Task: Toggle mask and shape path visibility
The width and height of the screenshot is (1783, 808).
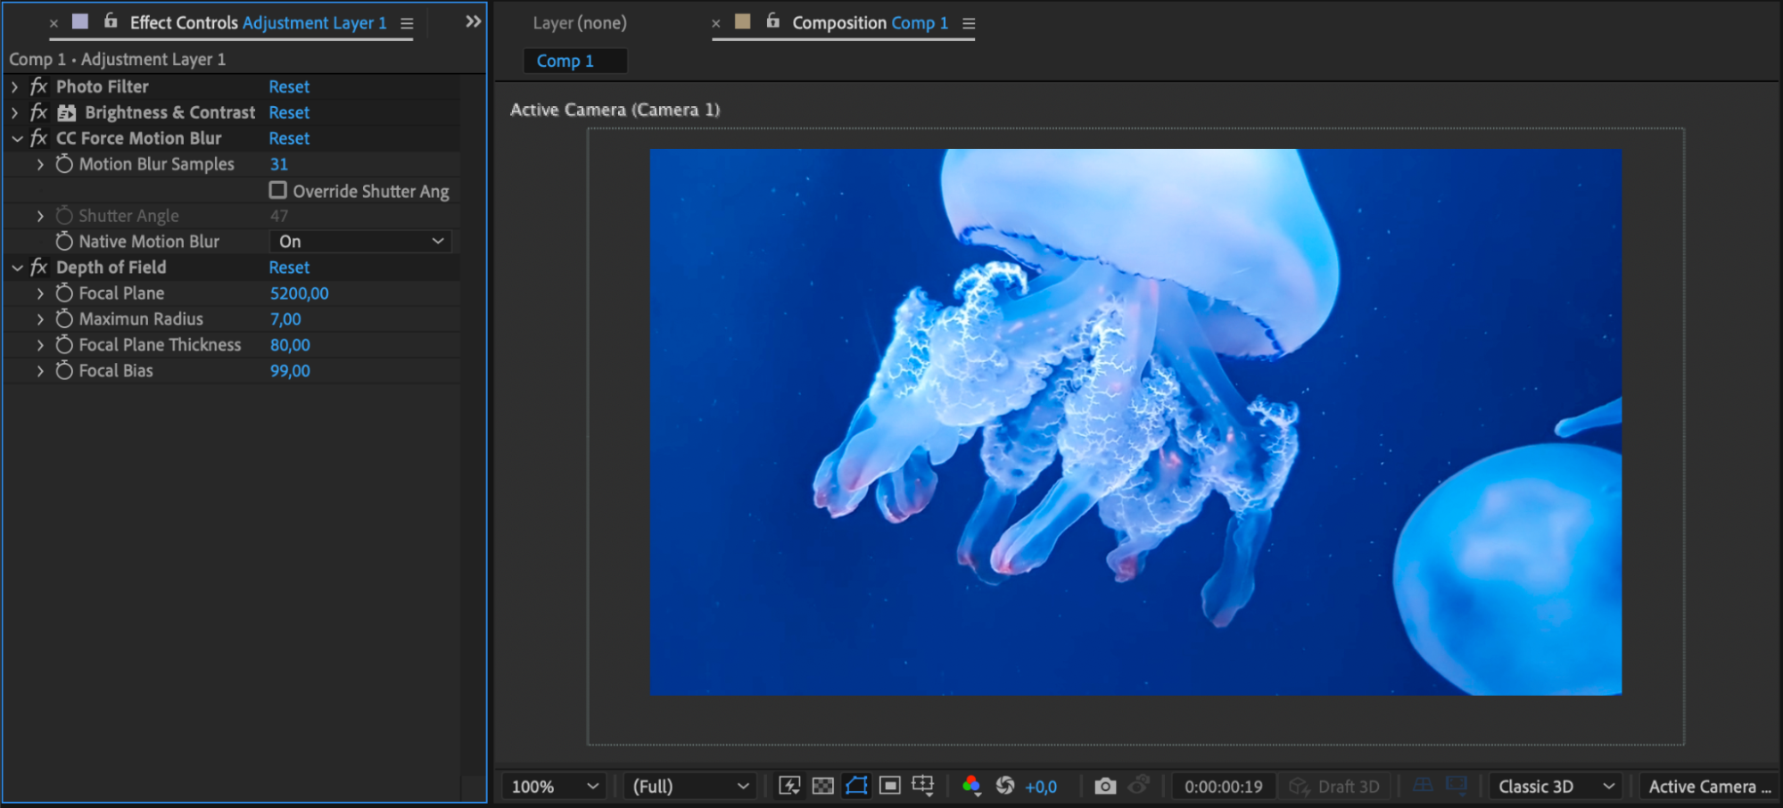Action: coord(856,786)
